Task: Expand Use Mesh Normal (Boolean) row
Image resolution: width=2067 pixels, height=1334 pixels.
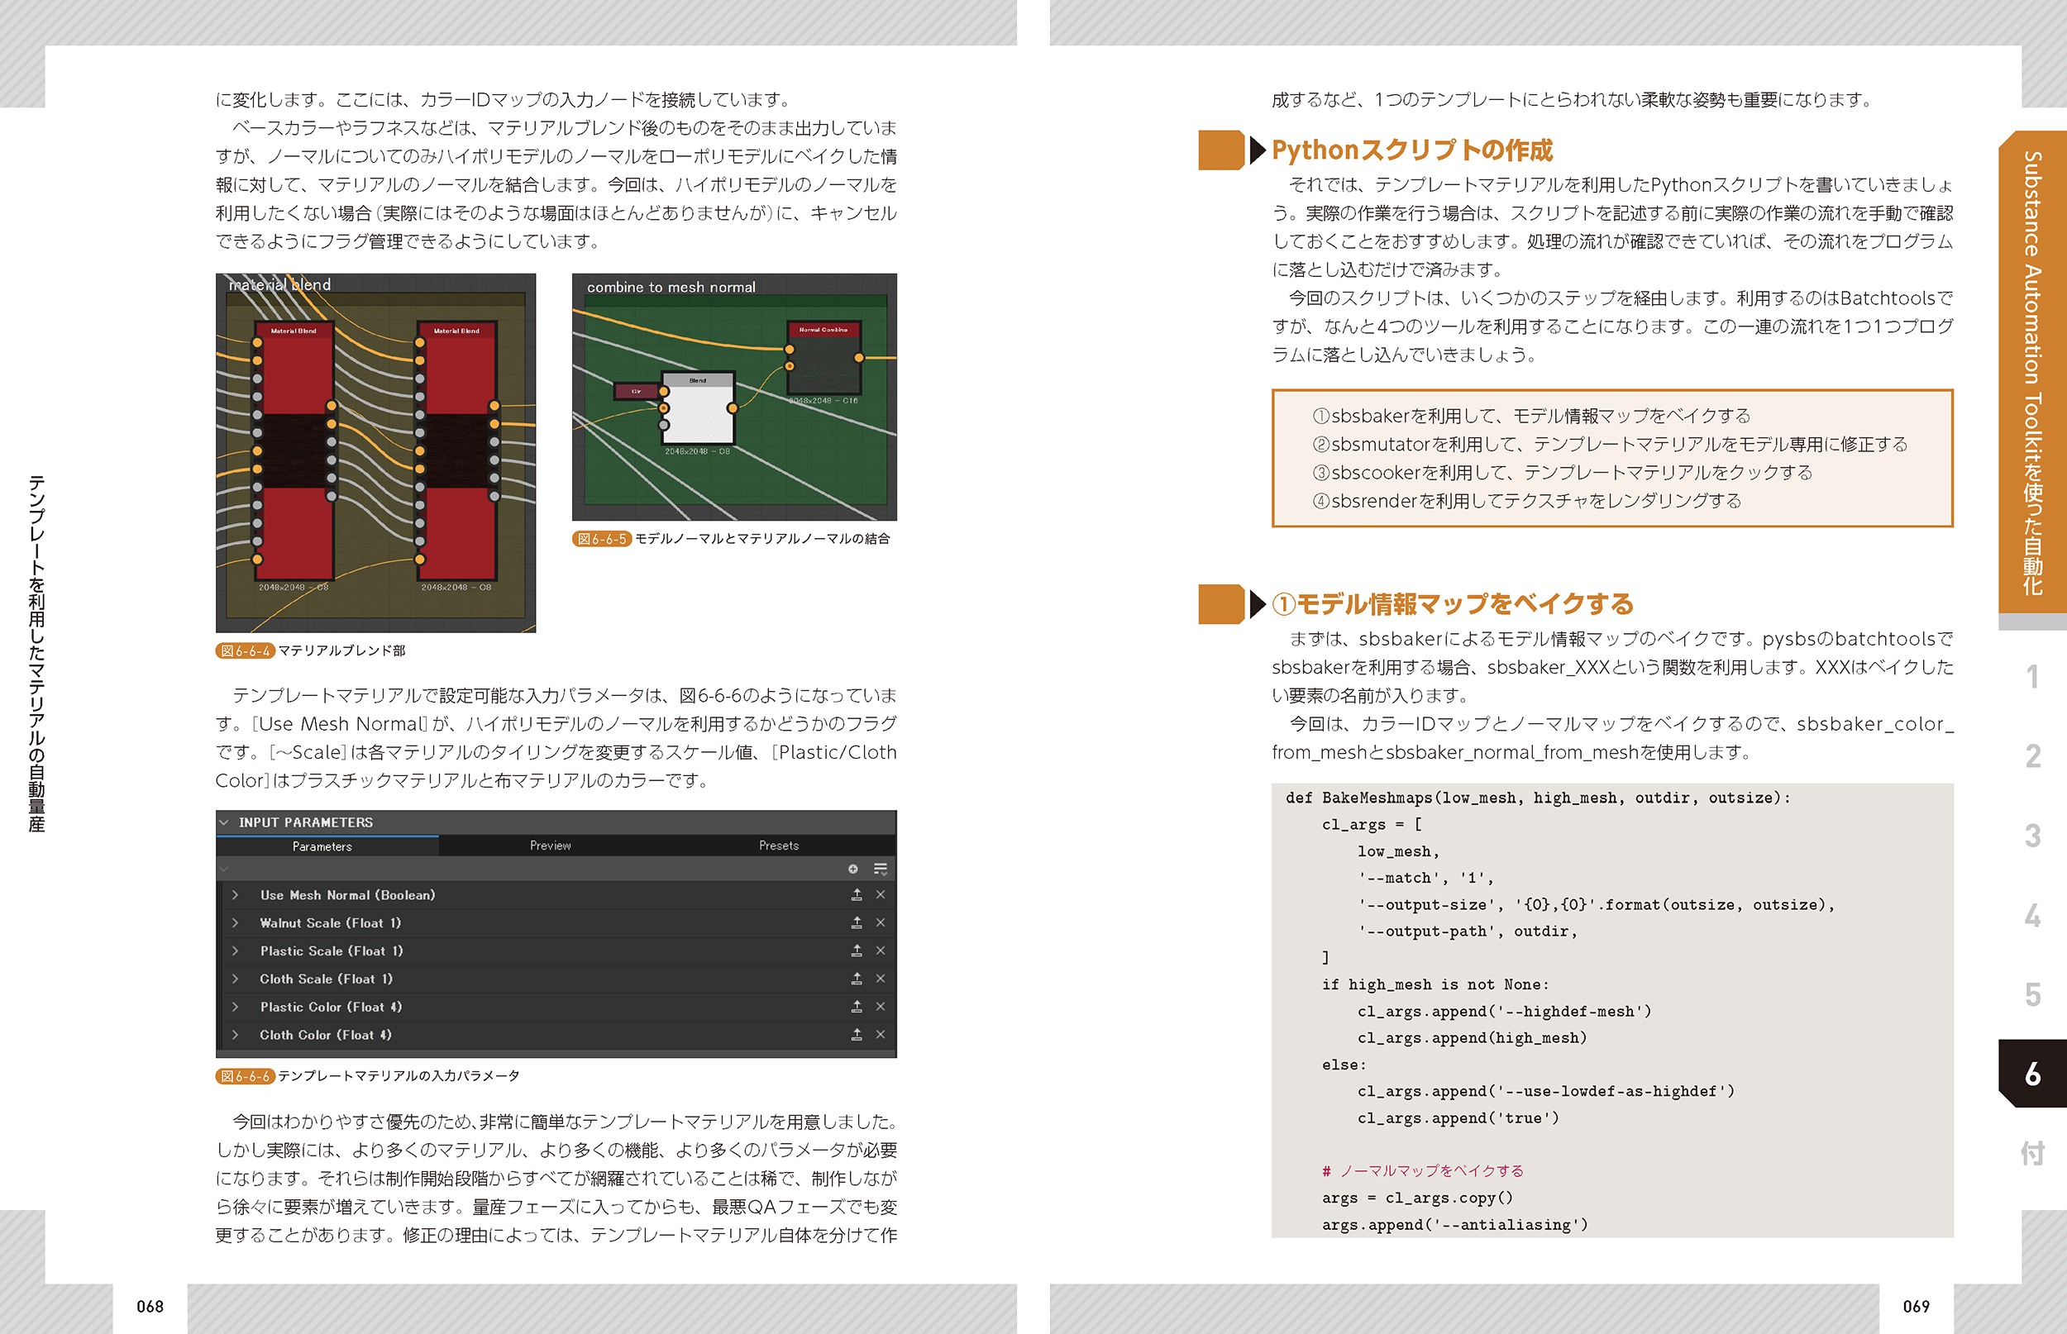Action: click(x=235, y=895)
